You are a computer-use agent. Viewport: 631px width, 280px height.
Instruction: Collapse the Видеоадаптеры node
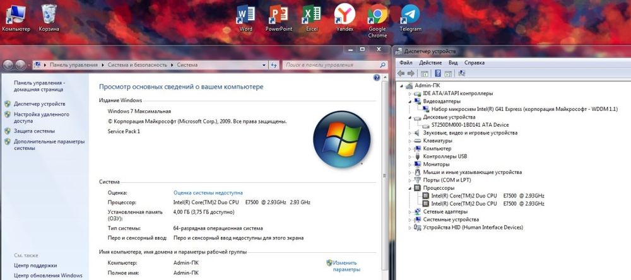410,102
